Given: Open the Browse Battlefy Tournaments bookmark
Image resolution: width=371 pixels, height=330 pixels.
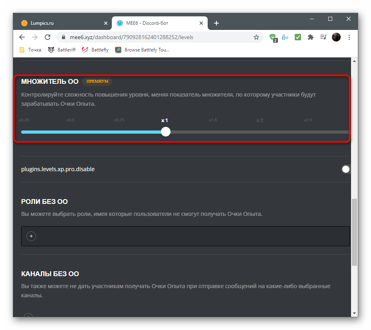Looking at the screenshot, I should coord(142,50).
